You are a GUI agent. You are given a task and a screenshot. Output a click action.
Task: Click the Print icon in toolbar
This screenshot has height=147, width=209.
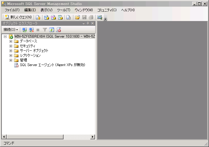pos(91,17)
